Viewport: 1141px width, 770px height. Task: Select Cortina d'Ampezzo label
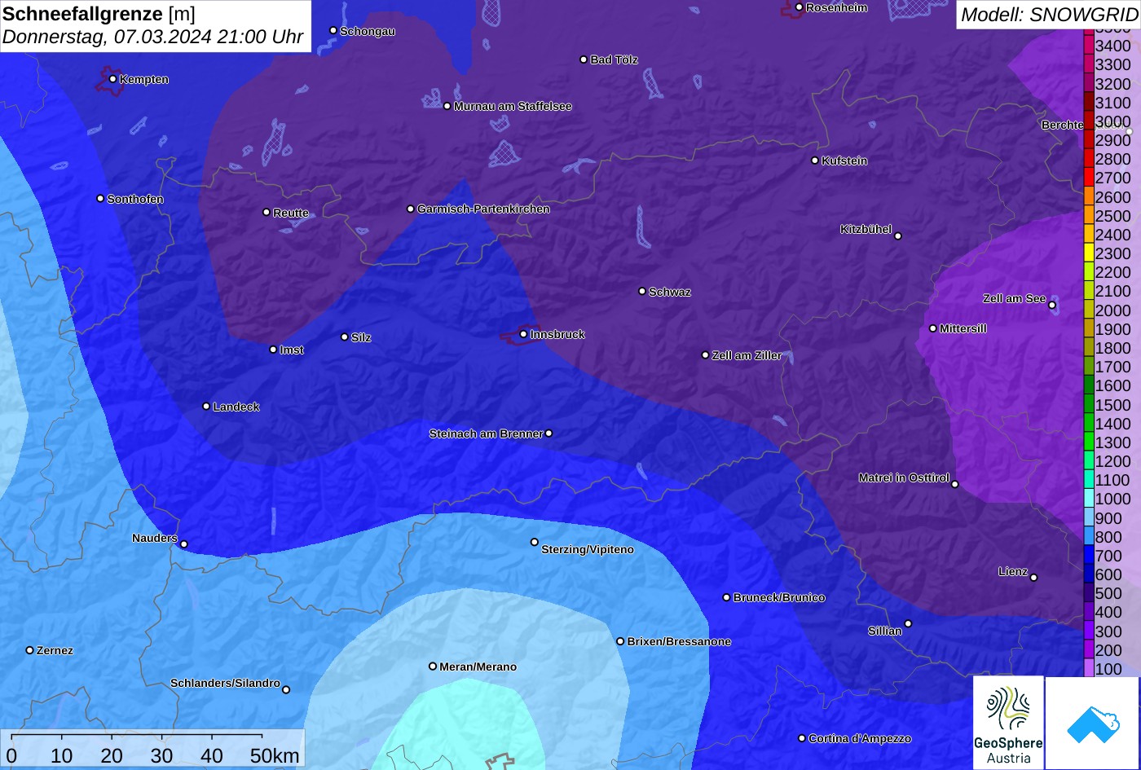click(860, 738)
